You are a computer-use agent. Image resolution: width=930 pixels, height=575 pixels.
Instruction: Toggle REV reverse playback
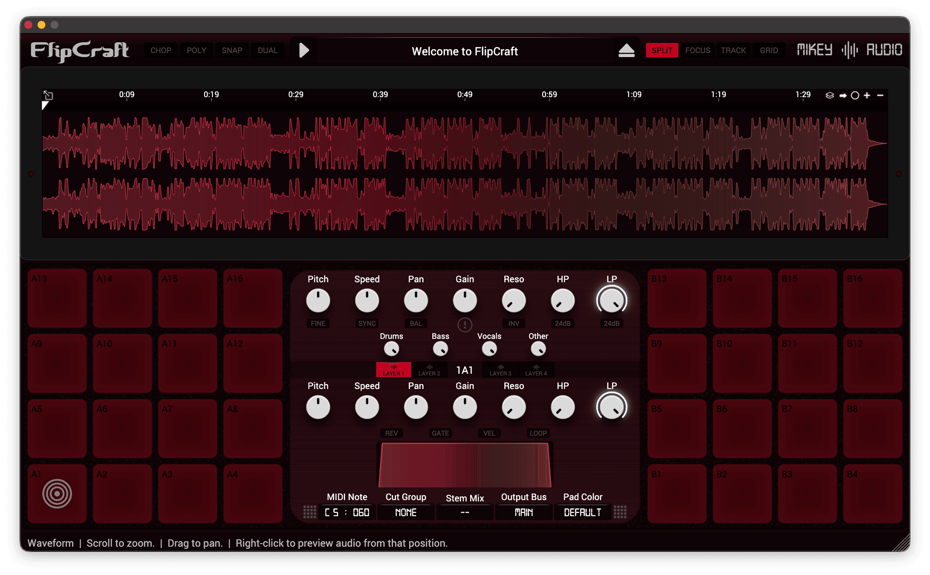pos(391,433)
